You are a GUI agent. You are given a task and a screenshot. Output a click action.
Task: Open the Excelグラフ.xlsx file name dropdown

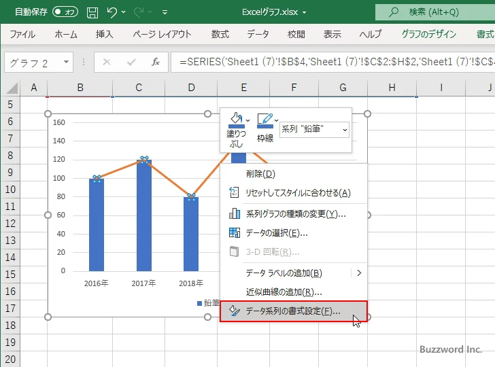pos(305,13)
